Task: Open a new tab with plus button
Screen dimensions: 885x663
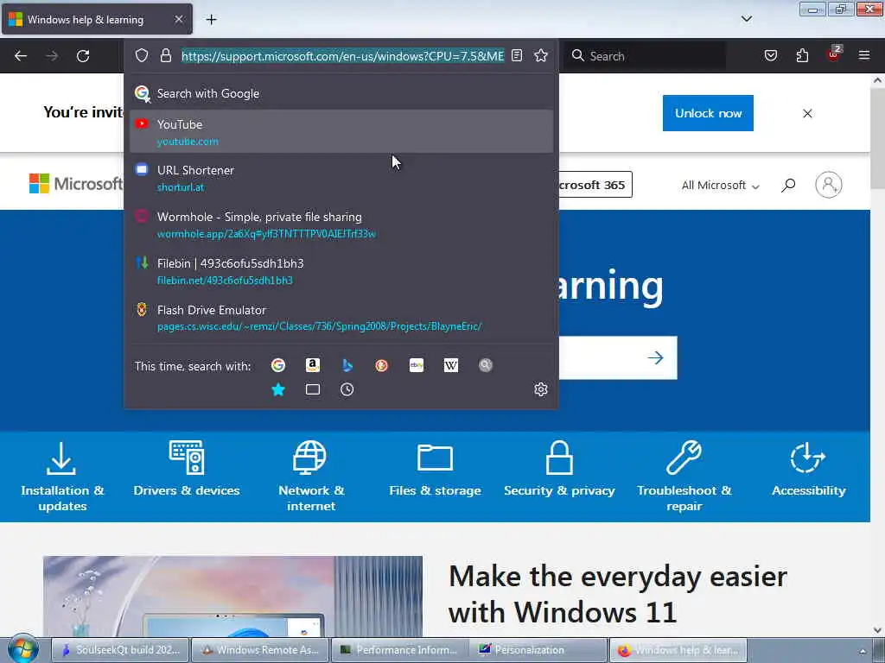Action: tap(211, 20)
